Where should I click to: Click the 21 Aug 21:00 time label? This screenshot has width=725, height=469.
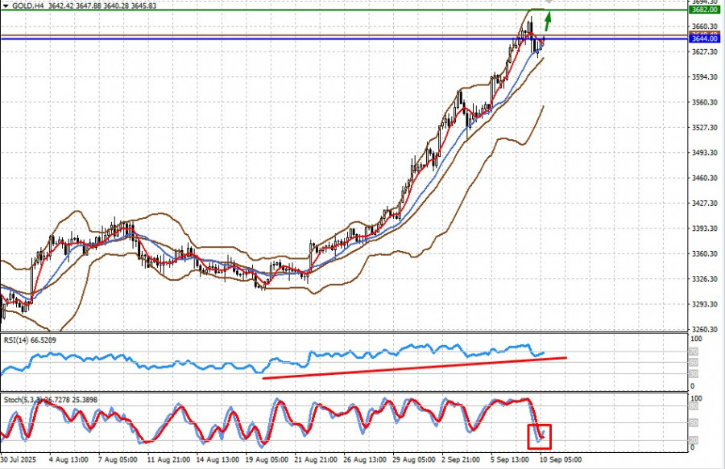pos(316,460)
